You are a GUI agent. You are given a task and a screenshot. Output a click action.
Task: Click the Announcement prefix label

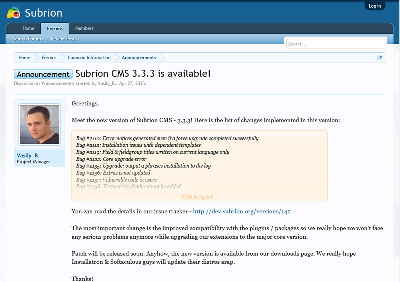pos(43,74)
